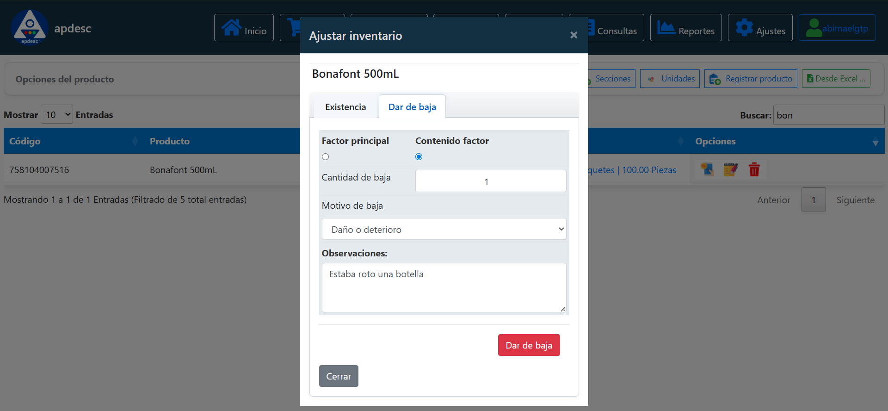Select the Dar de baja tab
Image resolution: width=888 pixels, height=411 pixels.
tap(412, 107)
